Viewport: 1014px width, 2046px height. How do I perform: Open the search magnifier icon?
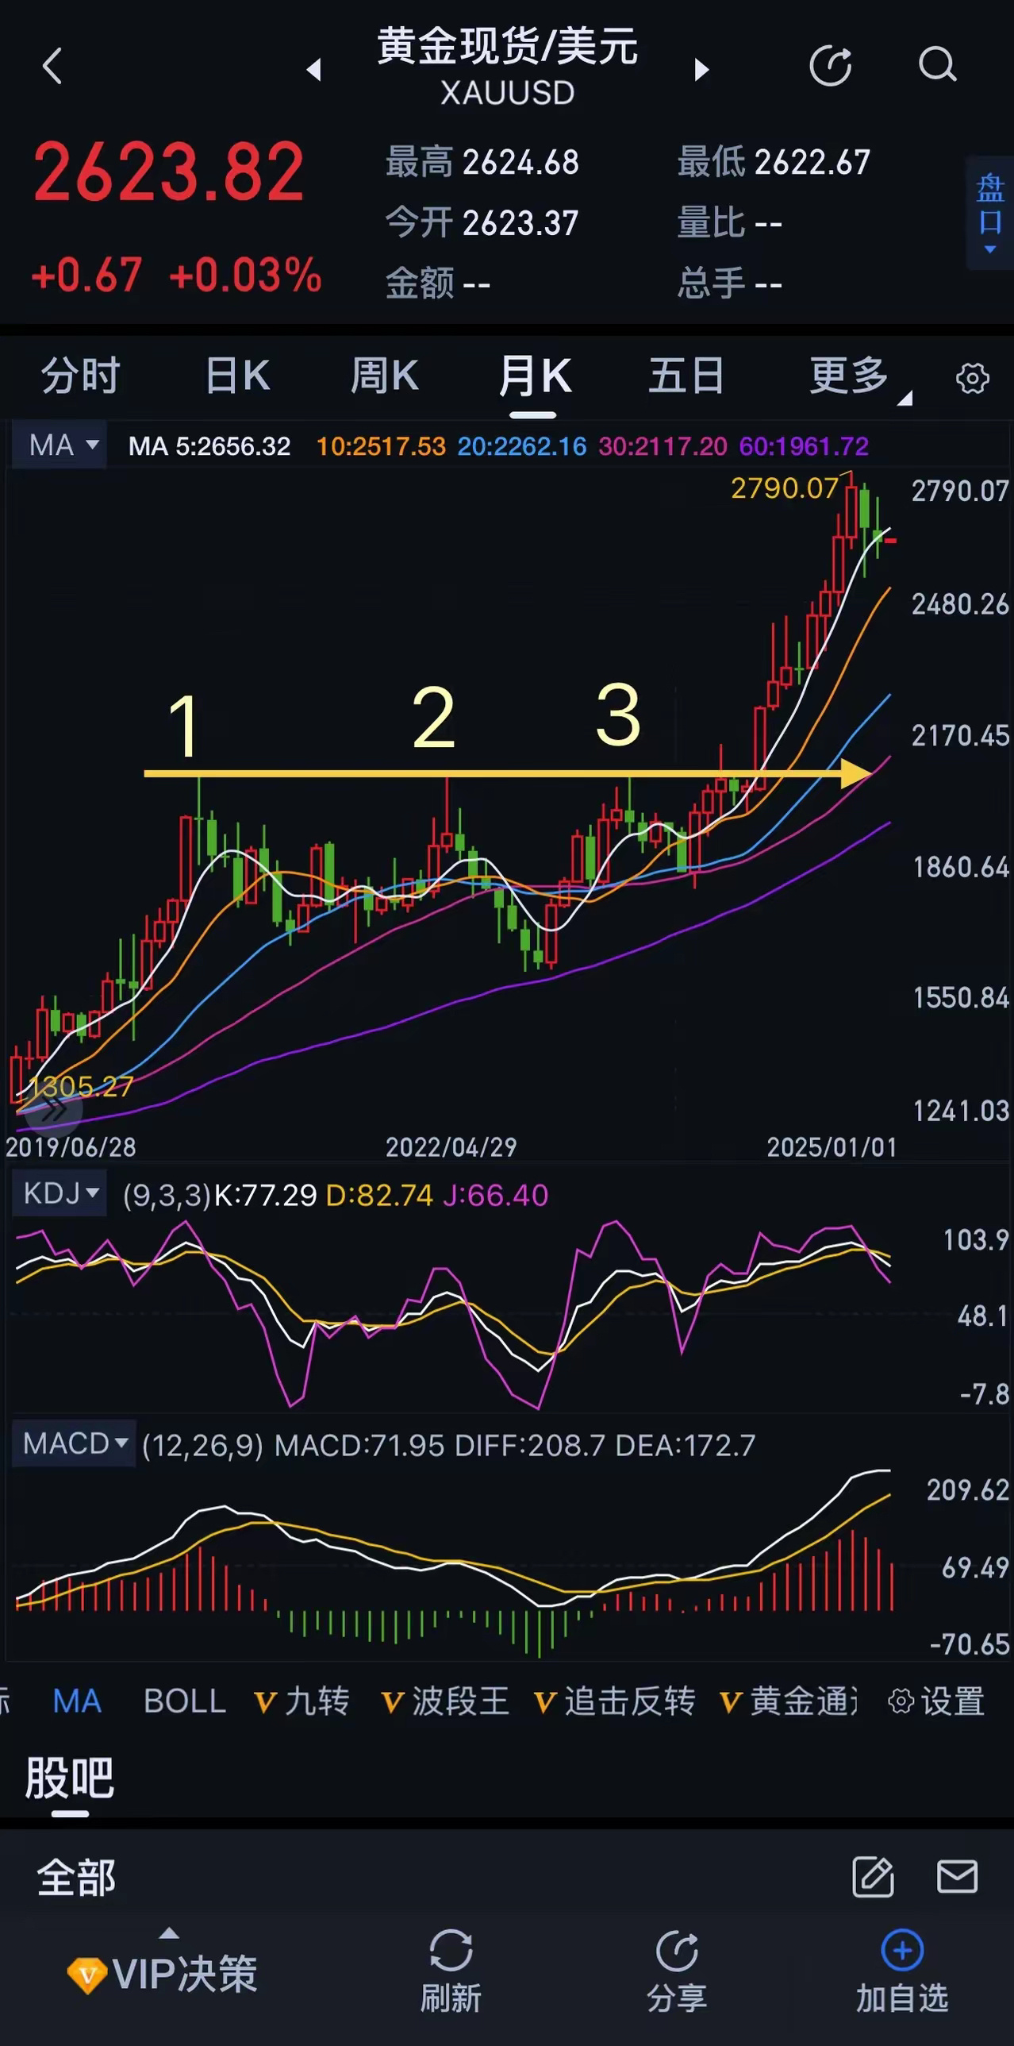pyautogui.click(x=938, y=65)
